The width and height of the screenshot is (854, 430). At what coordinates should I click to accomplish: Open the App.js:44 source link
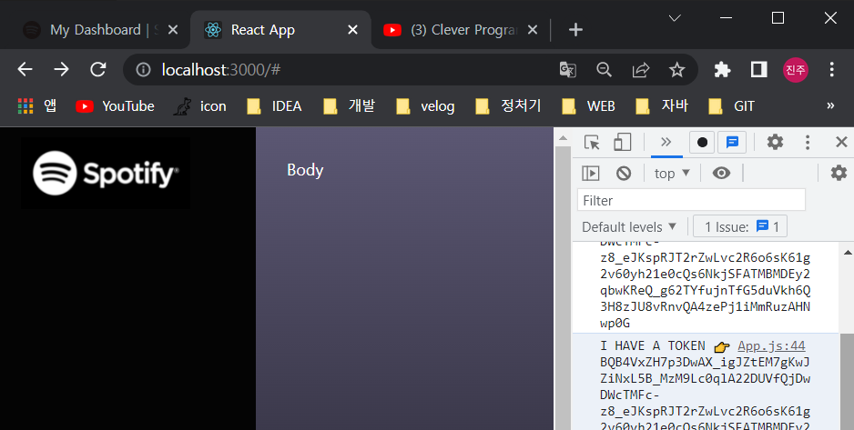[771, 345]
